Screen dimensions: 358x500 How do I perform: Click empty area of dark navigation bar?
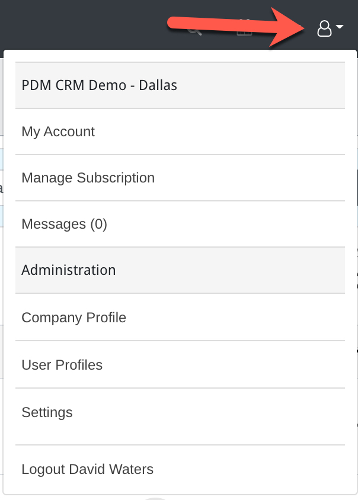click(x=80, y=24)
